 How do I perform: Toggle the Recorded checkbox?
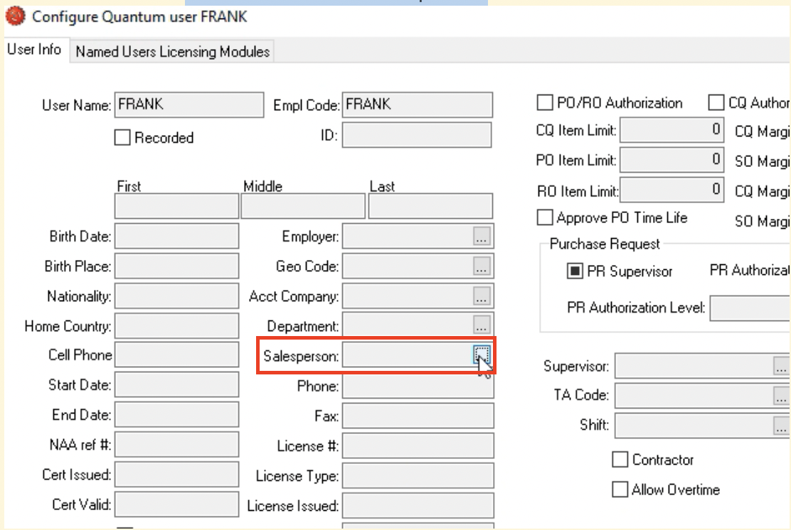click(x=122, y=138)
